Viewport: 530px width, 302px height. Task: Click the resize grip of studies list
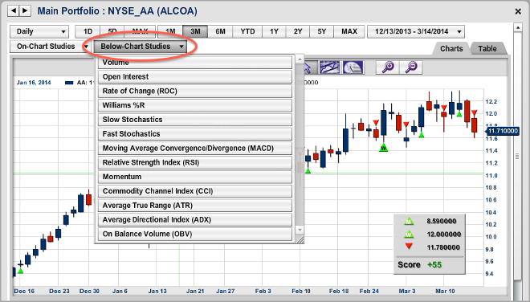click(300, 239)
